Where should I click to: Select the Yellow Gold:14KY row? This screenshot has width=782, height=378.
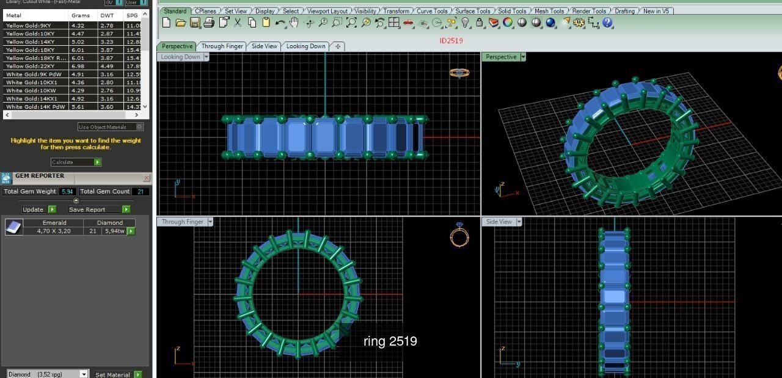point(71,42)
